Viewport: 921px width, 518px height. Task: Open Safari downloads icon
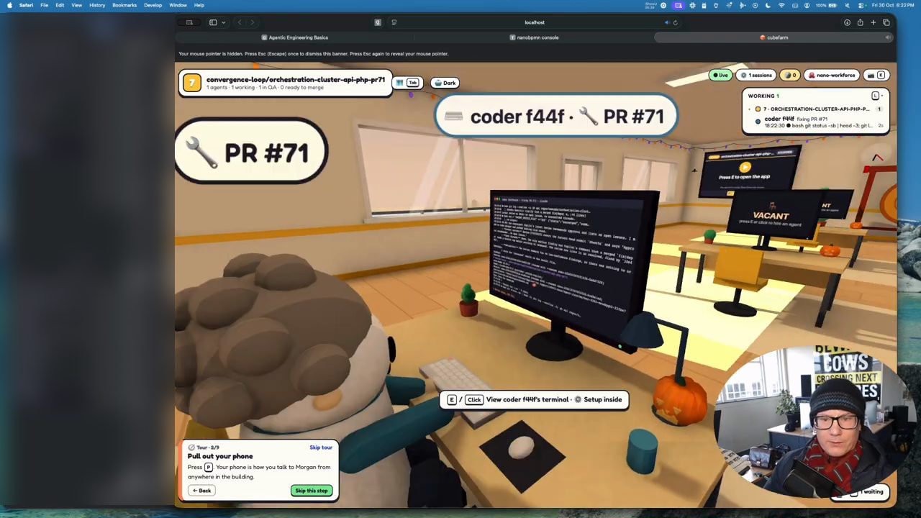(x=847, y=22)
